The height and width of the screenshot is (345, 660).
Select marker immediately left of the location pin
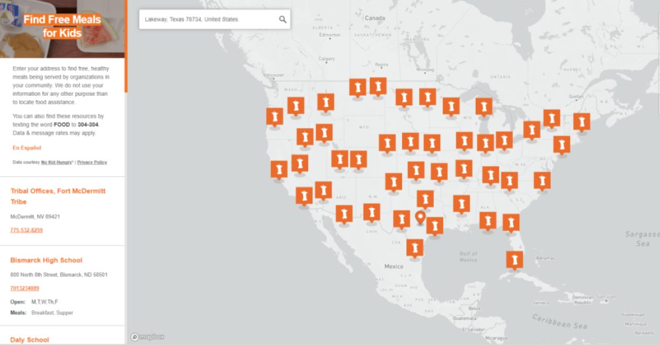(402, 219)
